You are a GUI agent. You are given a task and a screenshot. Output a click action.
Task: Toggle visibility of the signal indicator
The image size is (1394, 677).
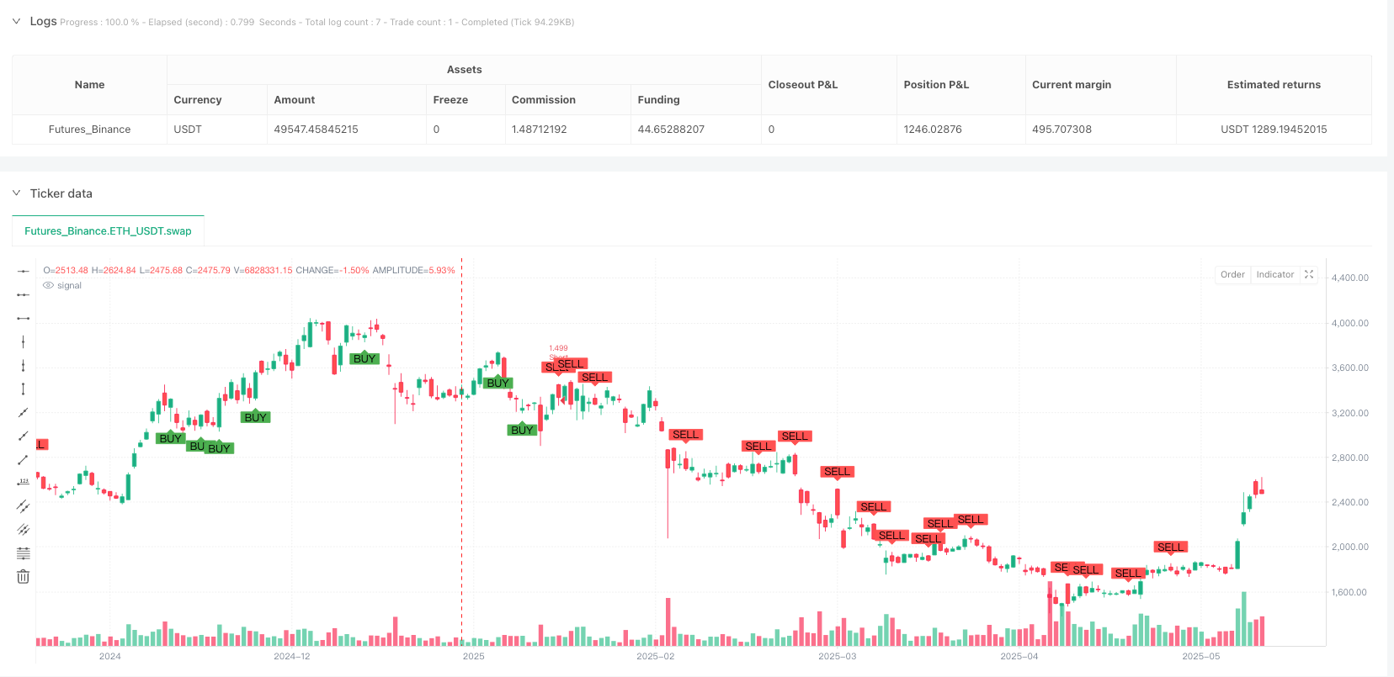tap(49, 286)
